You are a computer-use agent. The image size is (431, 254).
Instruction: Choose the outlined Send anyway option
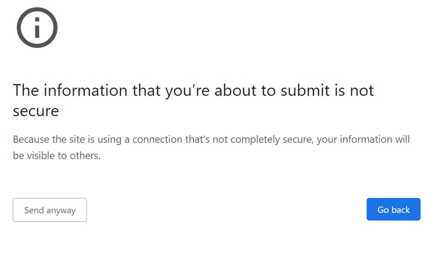(50, 210)
